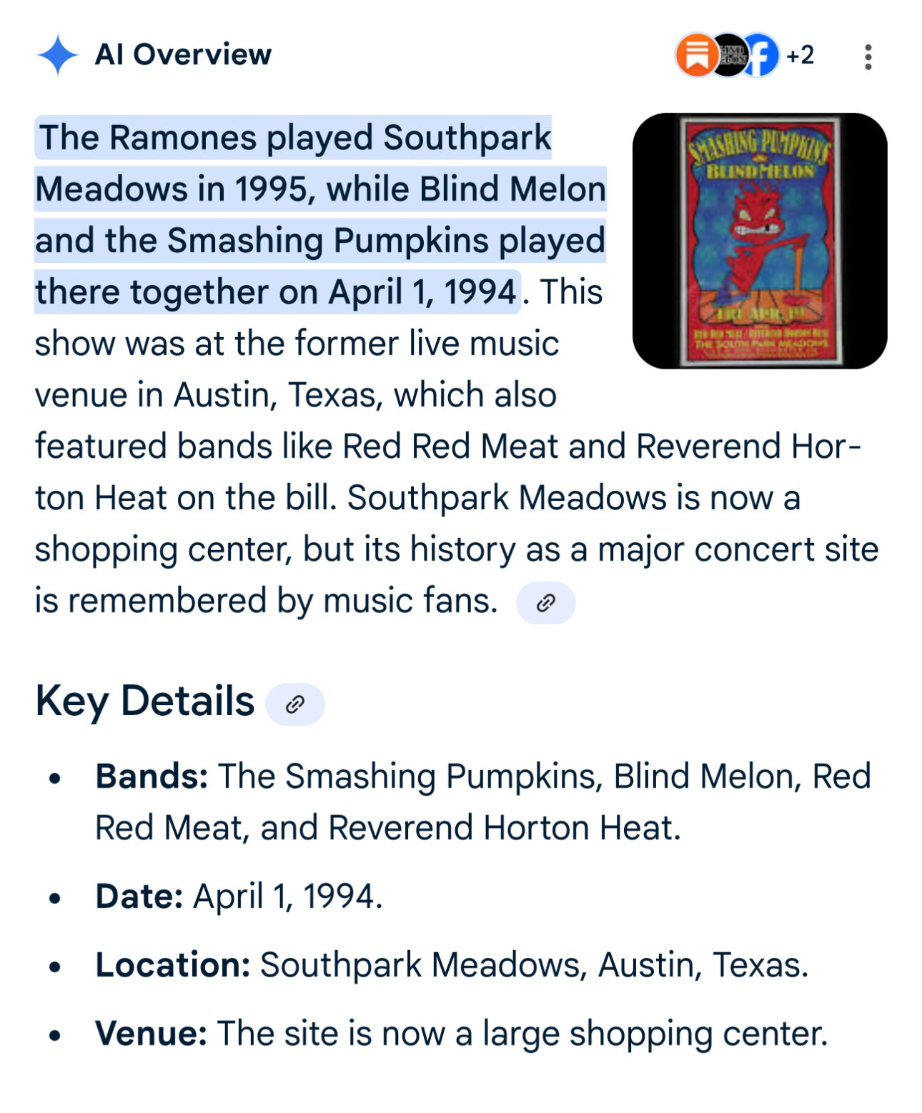The height and width of the screenshot is (1113, 922).
Task: Click the bold 'Venue:' label
Action: coord(152,1034)
